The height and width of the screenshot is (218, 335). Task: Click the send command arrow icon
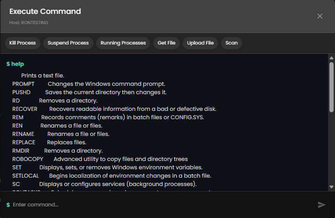pos(322,205)
